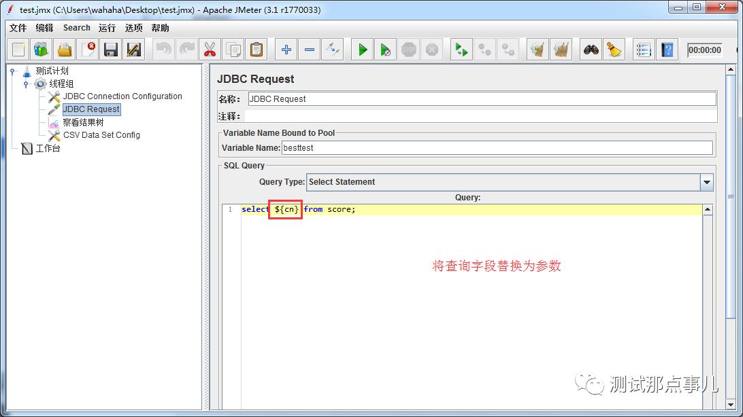743x417 pixels.
Task: Select JDBC Connection Configuration in tree
Action: 122,96
